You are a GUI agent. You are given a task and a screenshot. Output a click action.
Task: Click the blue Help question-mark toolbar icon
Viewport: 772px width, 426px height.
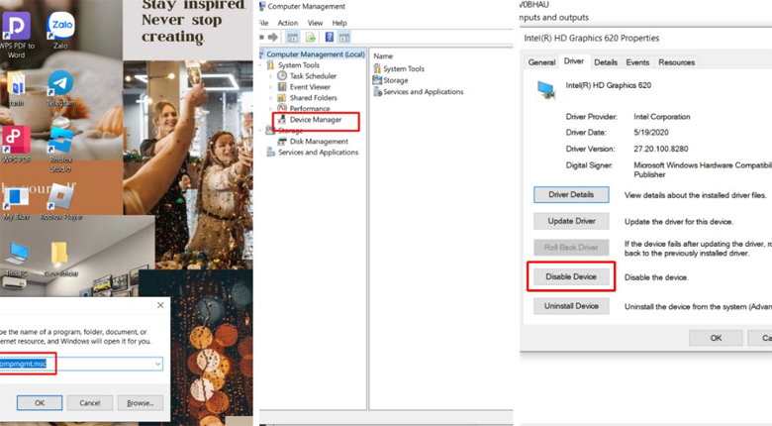(330, 37)
